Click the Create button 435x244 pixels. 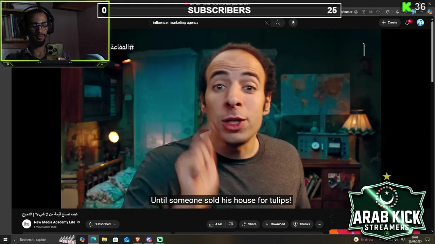coord(389,22)
